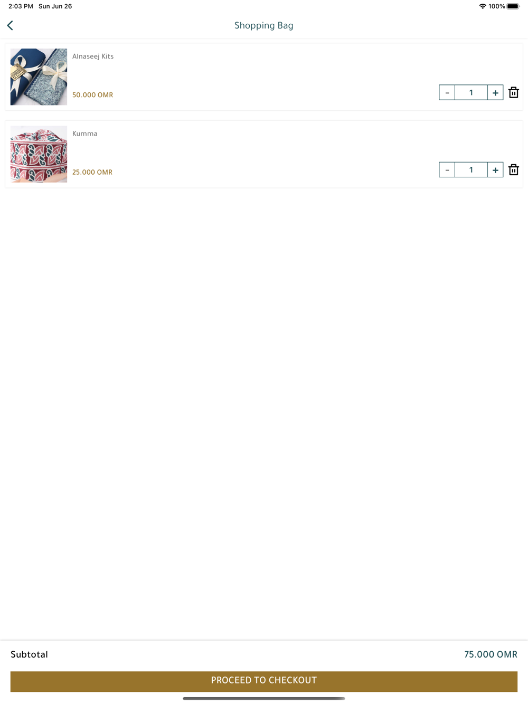Open the Alnaseej Kits product image
The height and width of the screenshot is (704, 528).
(x=39, y=77)
